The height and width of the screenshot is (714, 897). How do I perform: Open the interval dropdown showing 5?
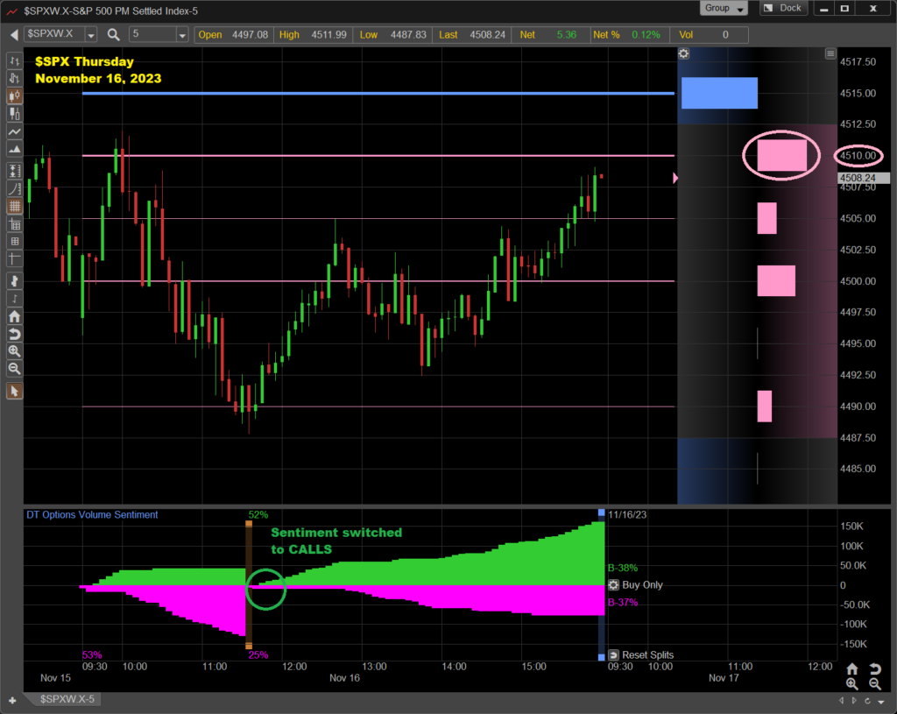182,35
